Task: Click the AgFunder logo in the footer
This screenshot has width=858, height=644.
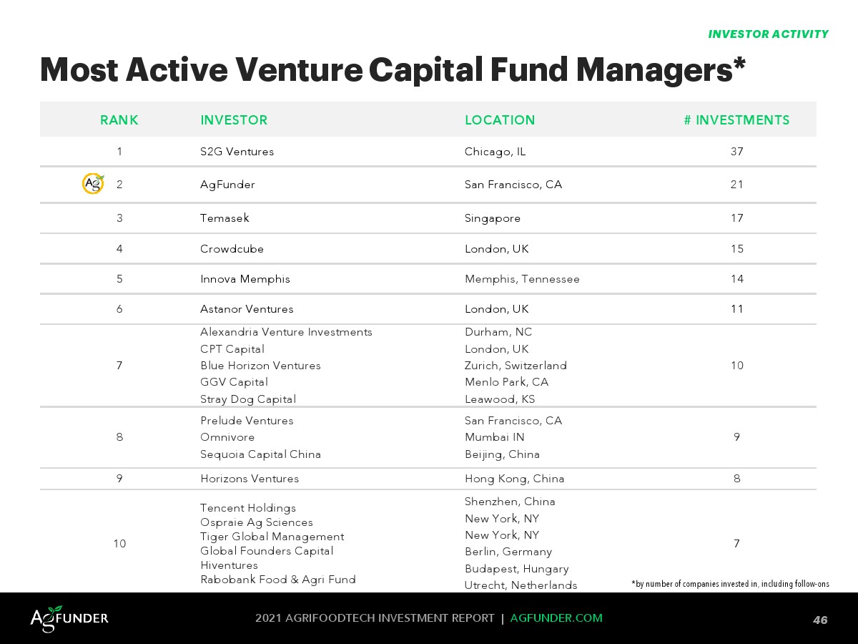Action: point(69,618)
